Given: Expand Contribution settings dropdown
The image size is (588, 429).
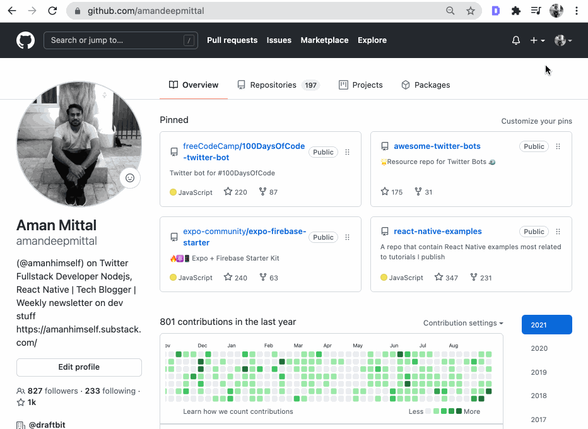Looking at the screenshot, I should pos(463,323).
